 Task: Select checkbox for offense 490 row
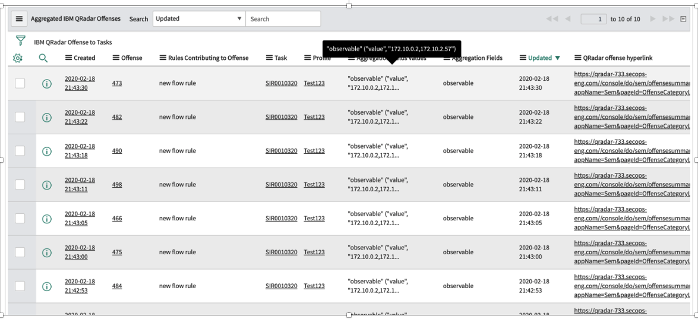(x=20, y=151)
